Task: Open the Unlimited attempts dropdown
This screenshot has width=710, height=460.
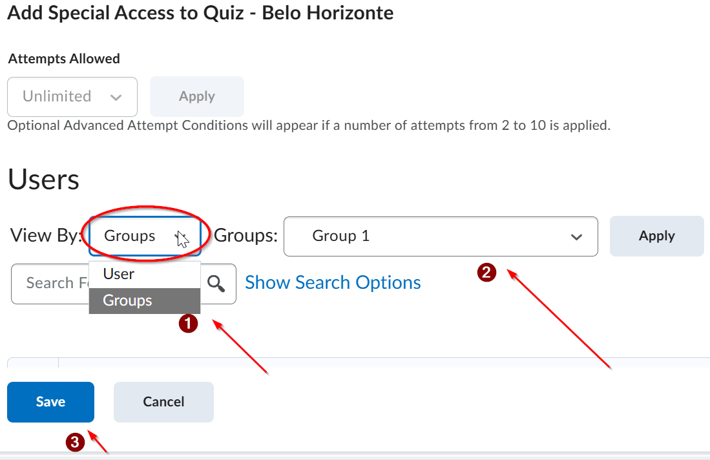Action: [x=72, y=96]
